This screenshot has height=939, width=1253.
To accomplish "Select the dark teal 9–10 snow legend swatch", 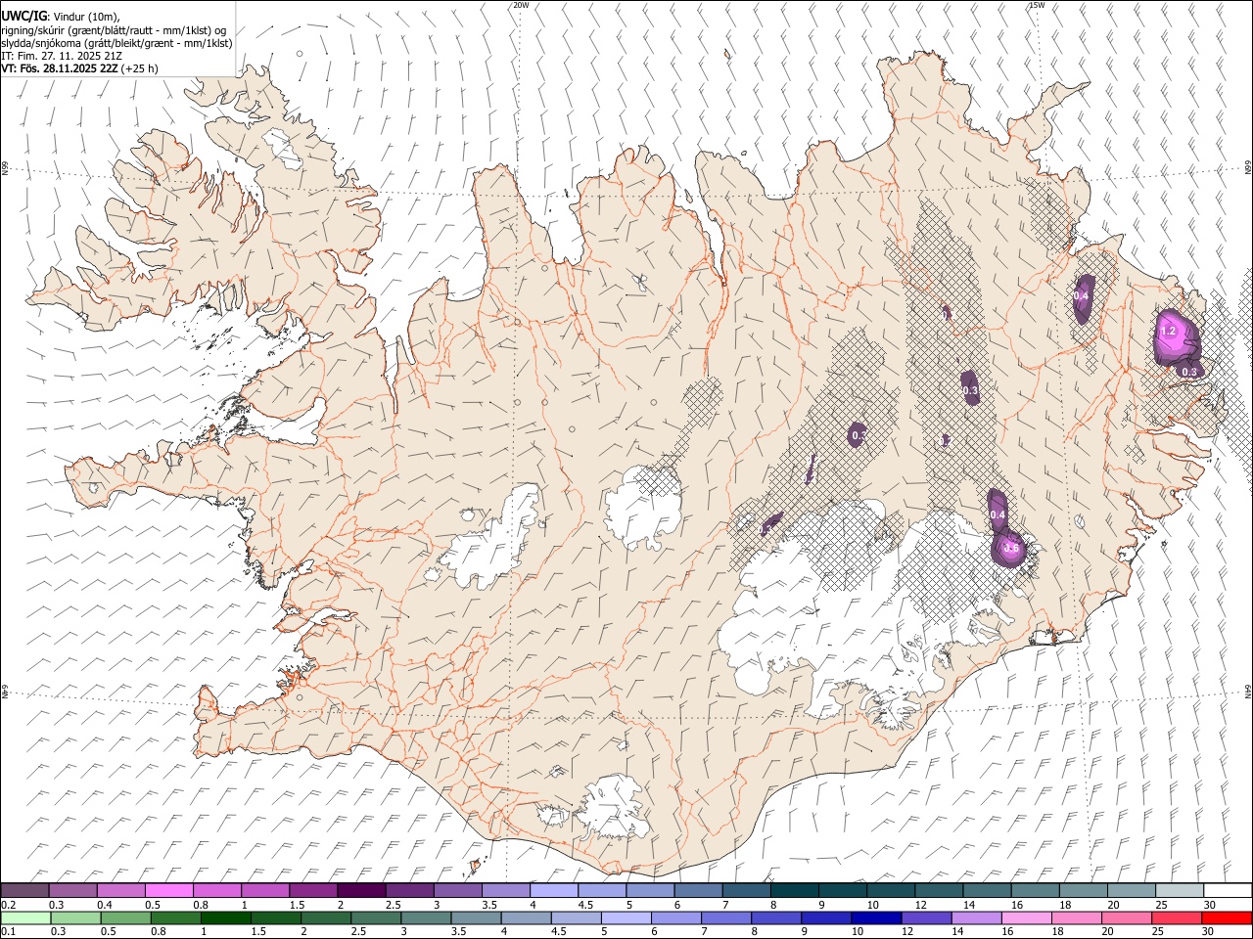I will point(843,891).
